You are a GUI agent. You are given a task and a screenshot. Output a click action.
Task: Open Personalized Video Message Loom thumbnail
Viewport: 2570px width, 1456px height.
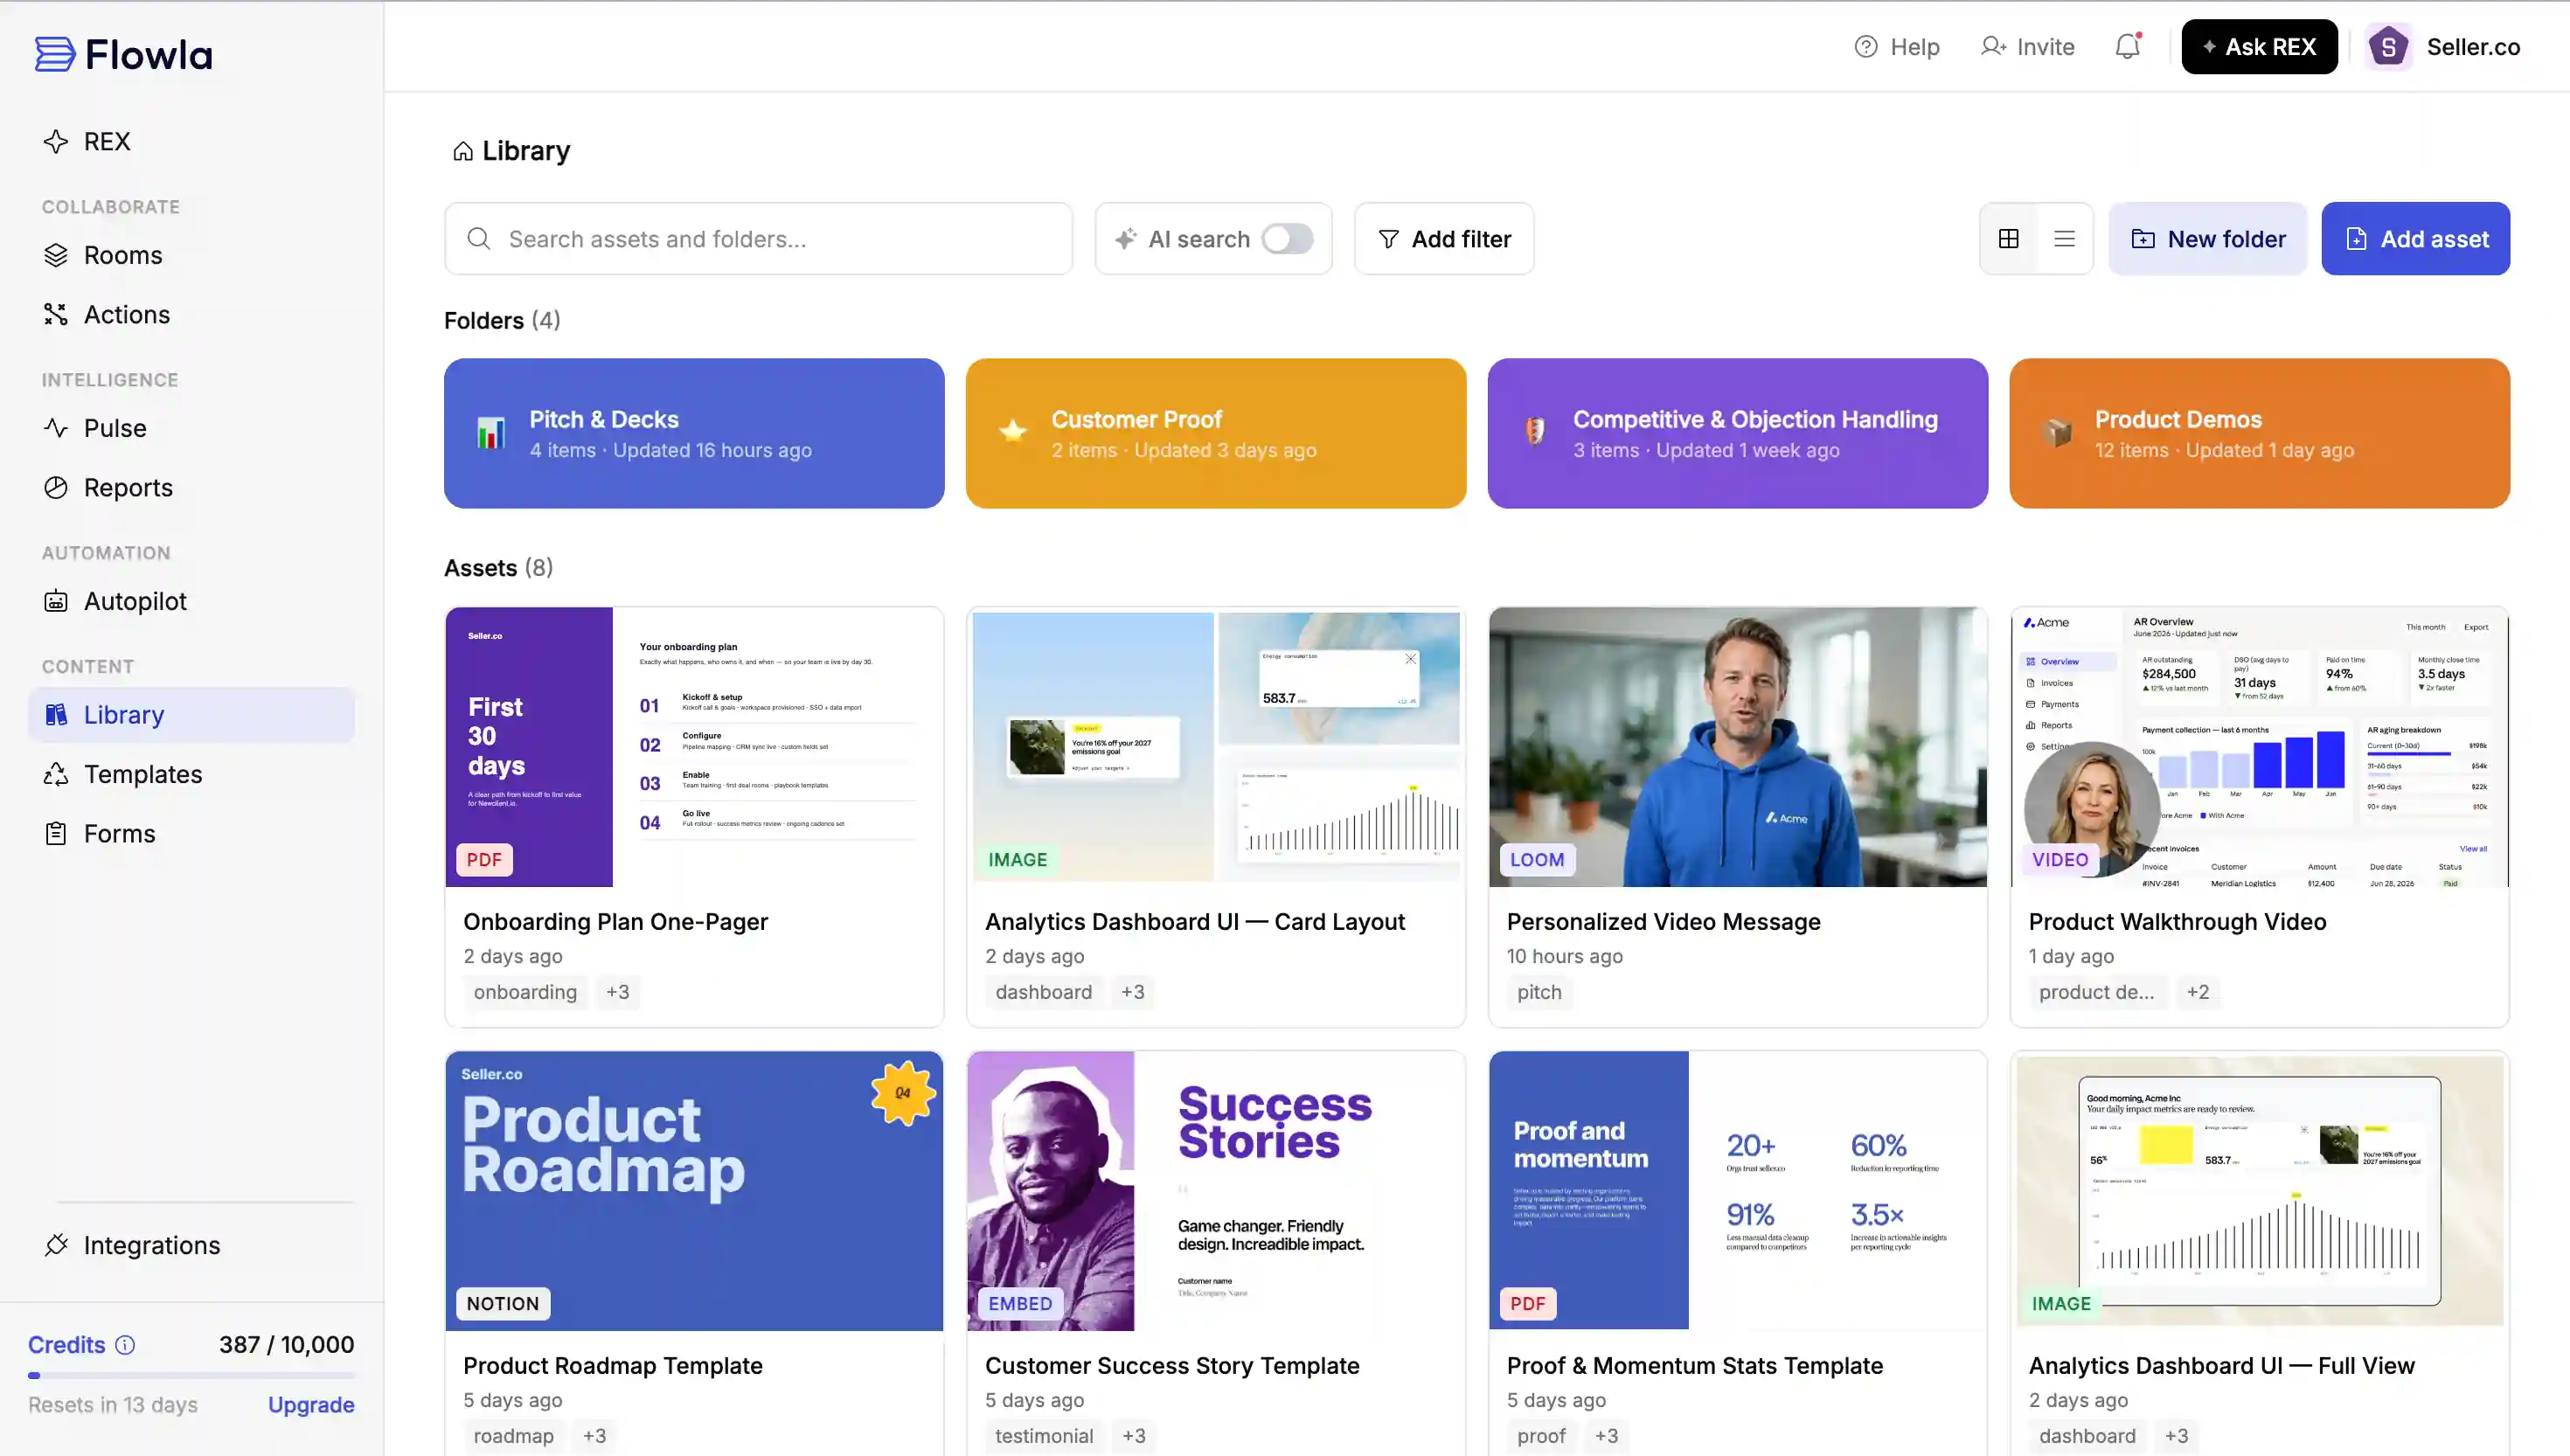[1738, 747]
